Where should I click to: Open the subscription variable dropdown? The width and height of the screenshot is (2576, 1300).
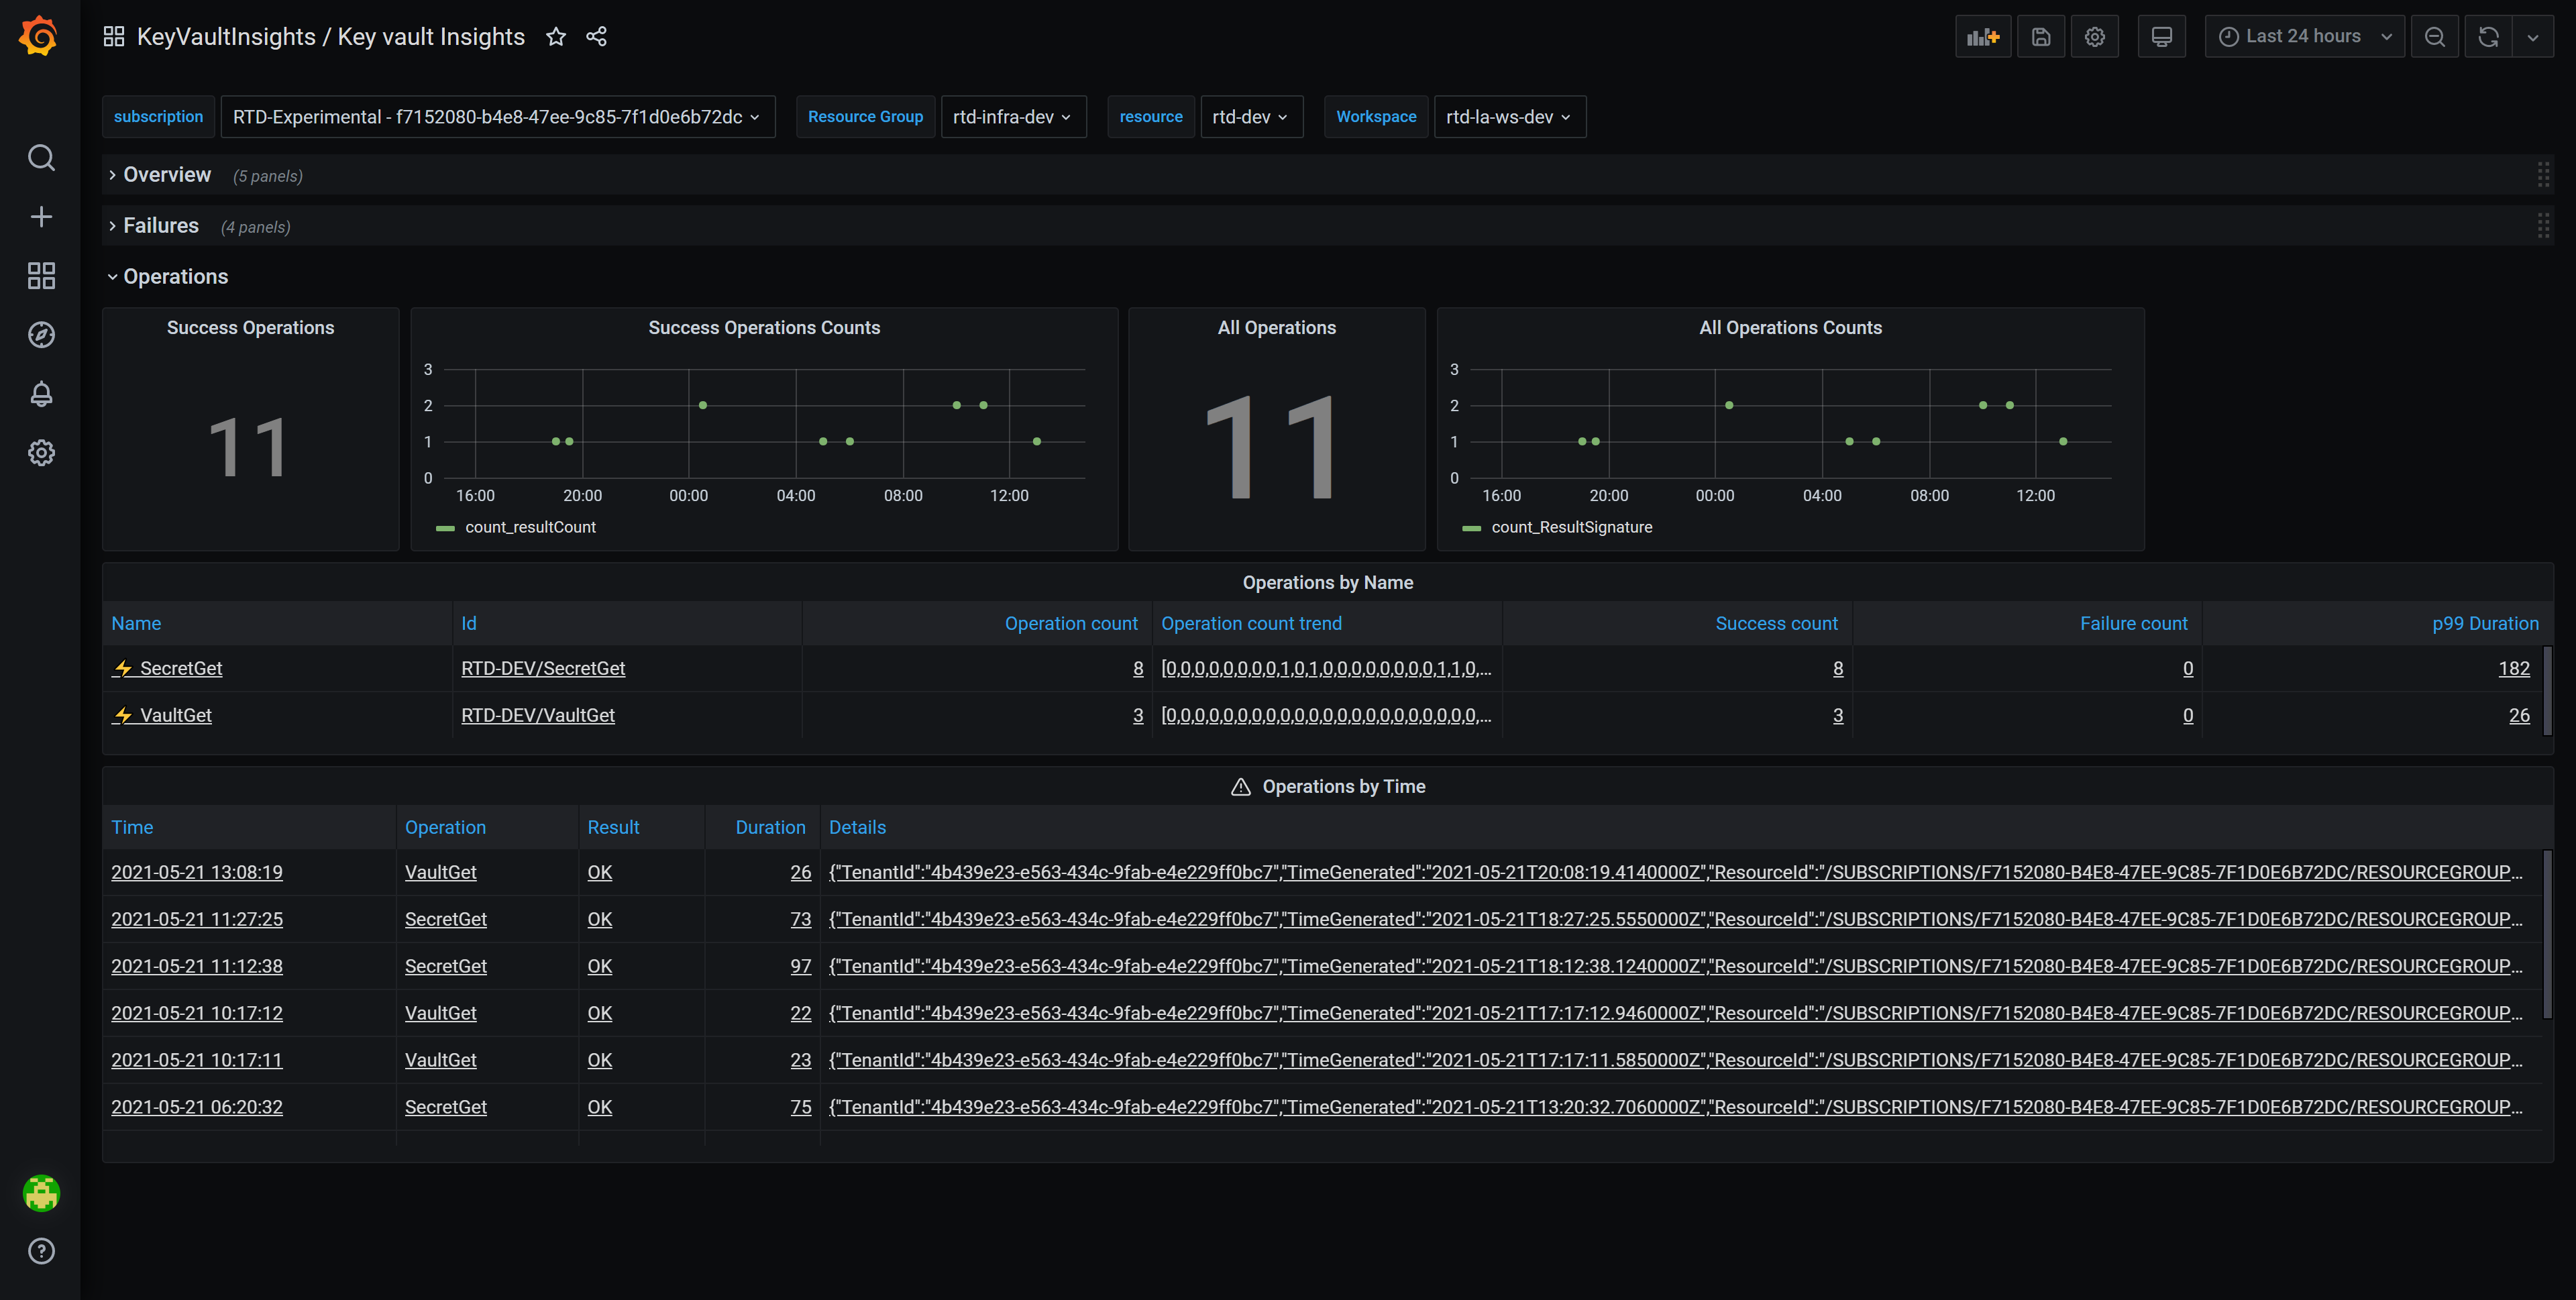pyautogui.click(x=497, y=117)
